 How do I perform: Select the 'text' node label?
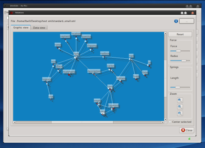[110, 86]
